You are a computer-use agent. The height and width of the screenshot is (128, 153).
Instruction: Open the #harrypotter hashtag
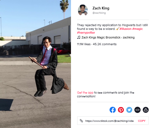[86, 33]
